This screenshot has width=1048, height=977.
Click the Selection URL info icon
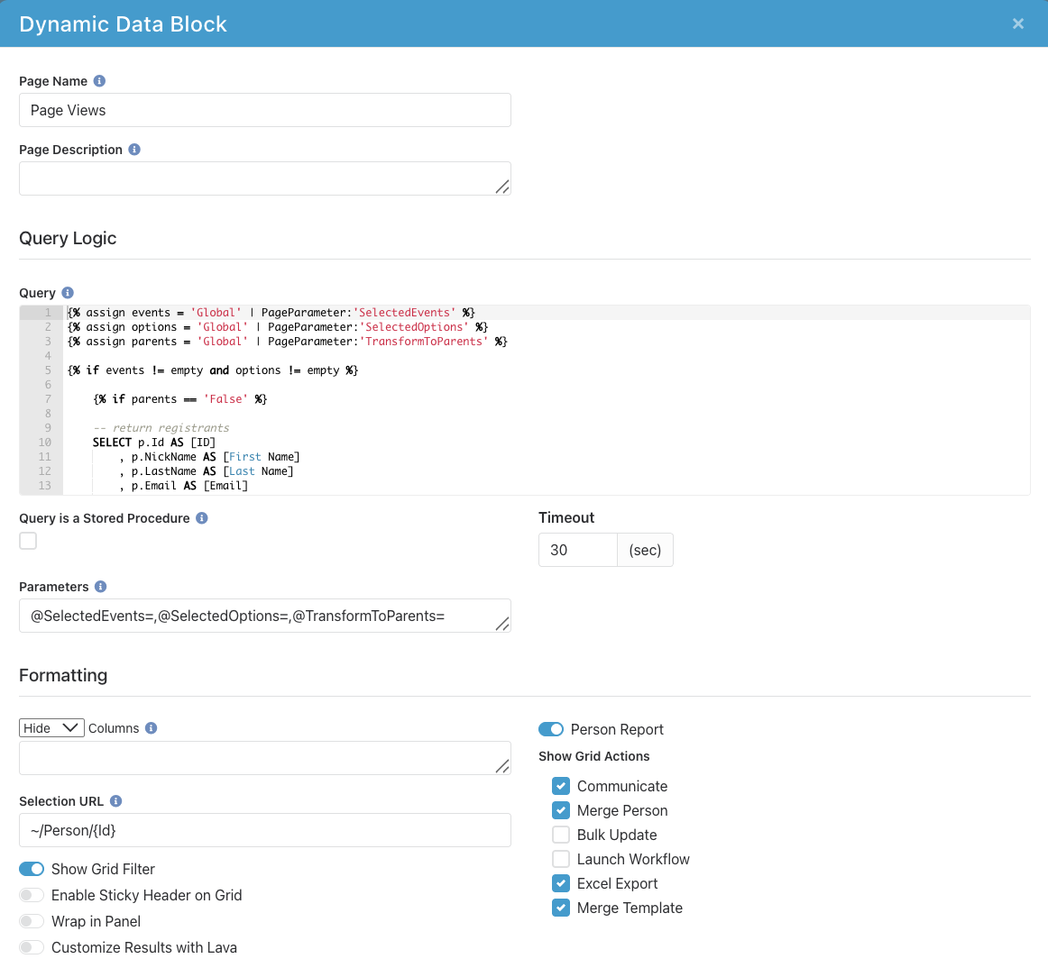(x=115, y=800)
